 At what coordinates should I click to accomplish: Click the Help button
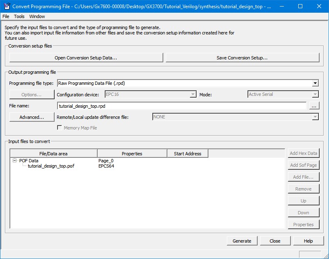(308, 241)
